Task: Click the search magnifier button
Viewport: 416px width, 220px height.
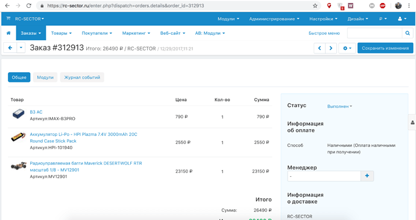Action: click(x=407, y=33)
